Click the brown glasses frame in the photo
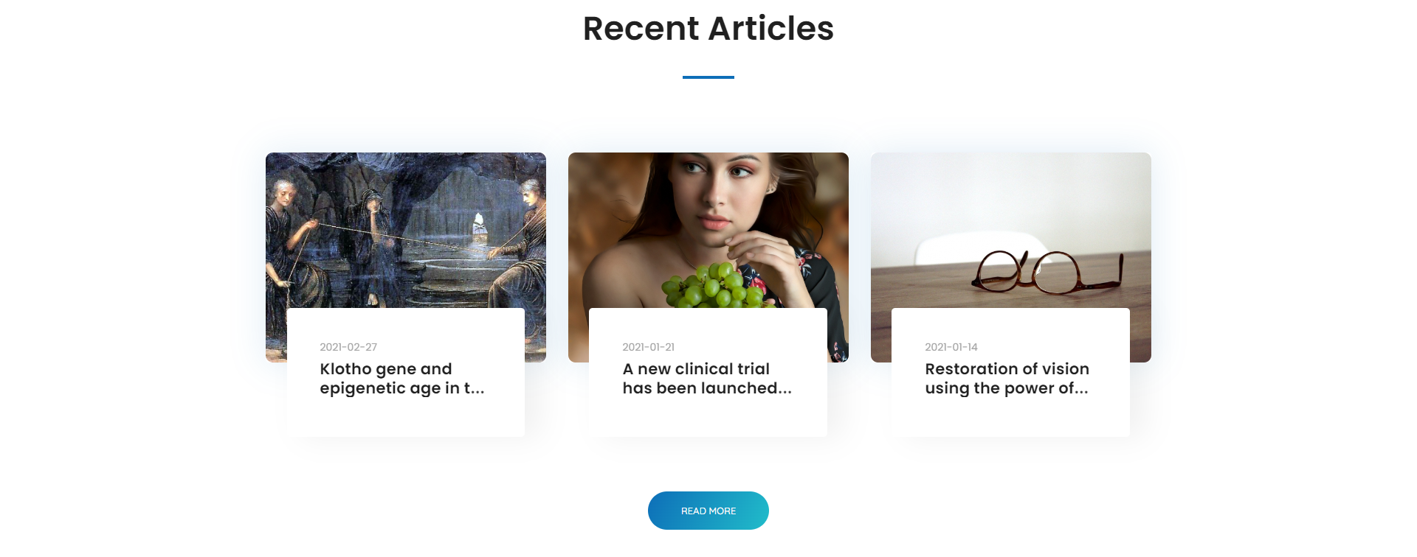Screen dimensions: 1417x557 [1047, 272]
